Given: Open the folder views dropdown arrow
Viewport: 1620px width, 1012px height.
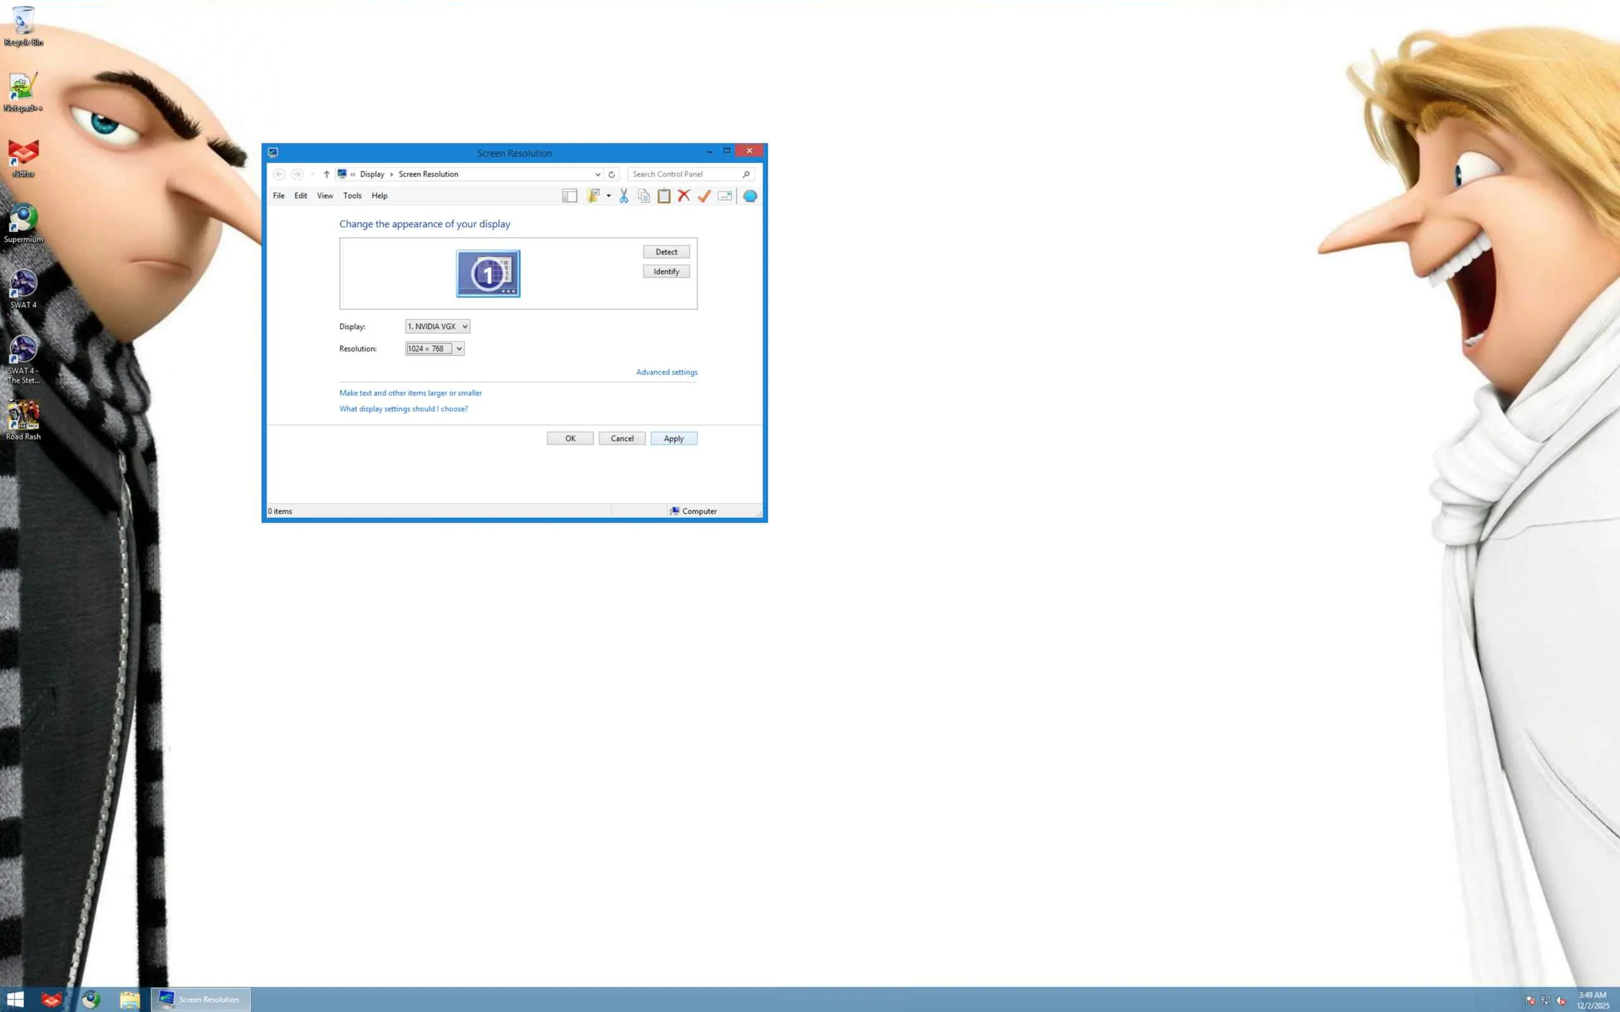Looking at the screenshot, I should [609, 195].
